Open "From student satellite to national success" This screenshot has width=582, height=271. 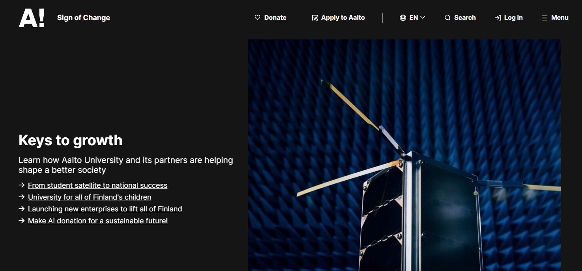tap(97, 185)
